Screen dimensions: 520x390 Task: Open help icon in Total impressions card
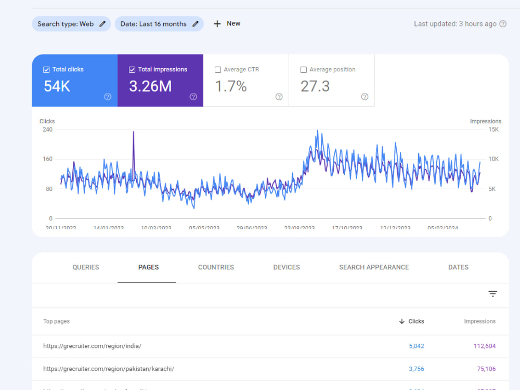coord(193,97)
